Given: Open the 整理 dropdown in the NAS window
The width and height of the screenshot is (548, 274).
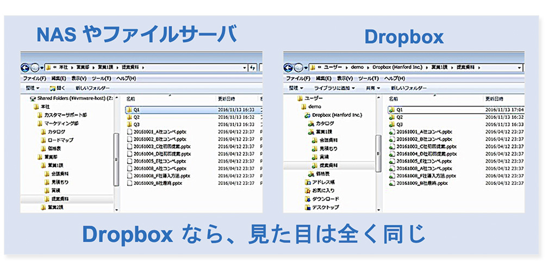Looking at the screenshot, I should click(33, 88).
